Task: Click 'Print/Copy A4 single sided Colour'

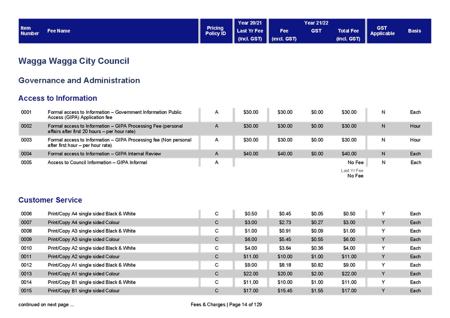Action: coord(83,223)
